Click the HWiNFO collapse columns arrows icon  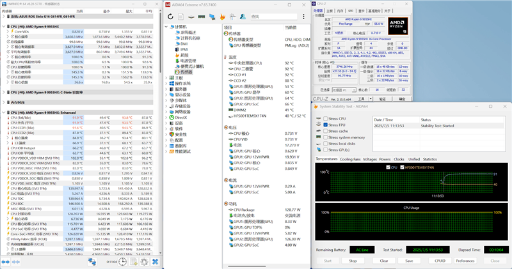click(16, 262)
